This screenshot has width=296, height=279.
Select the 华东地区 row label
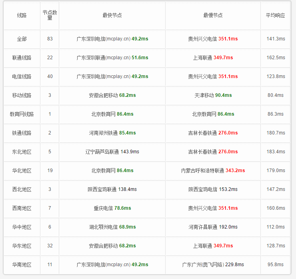click(x=22, y=246)
